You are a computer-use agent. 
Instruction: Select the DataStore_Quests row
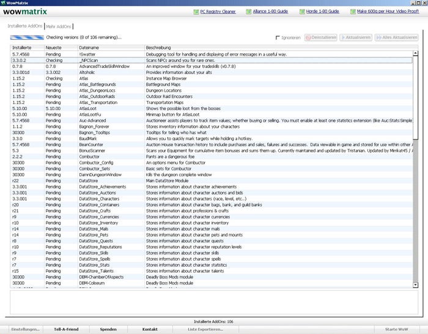tap(212, 241)
